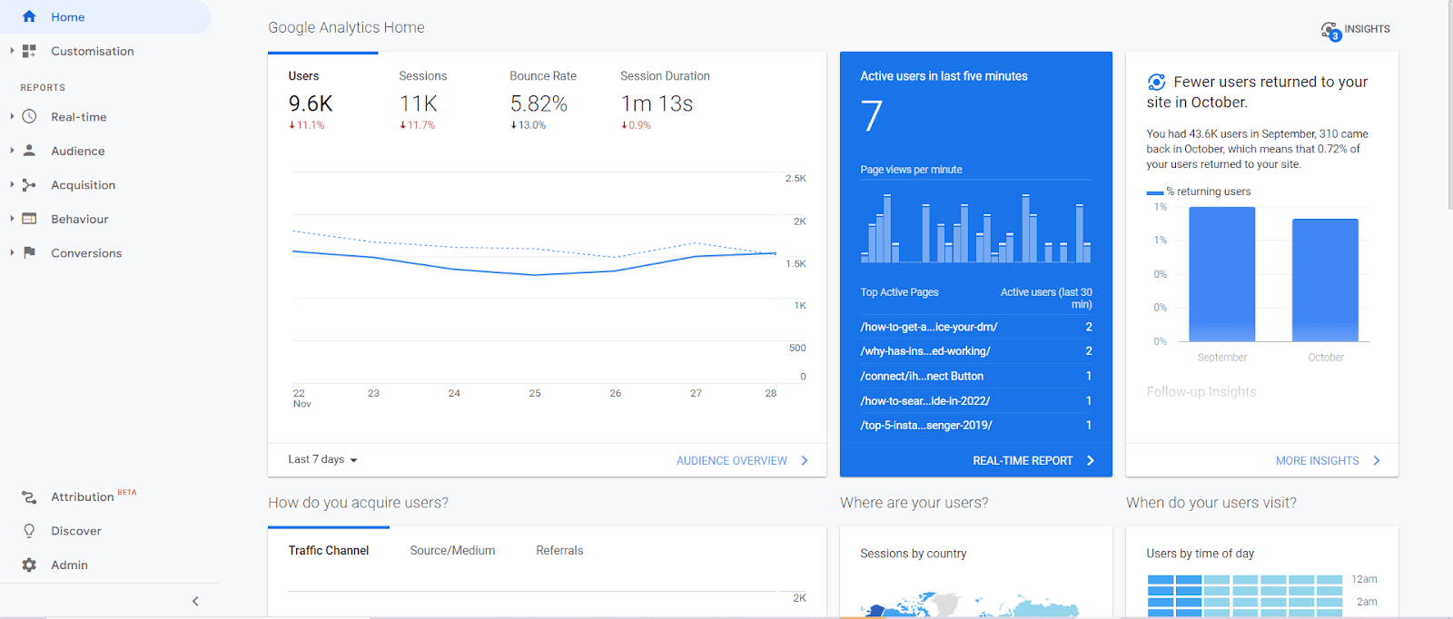Expand the Customisation tree arrow
1453x619 pixels.
click(12, 51)
